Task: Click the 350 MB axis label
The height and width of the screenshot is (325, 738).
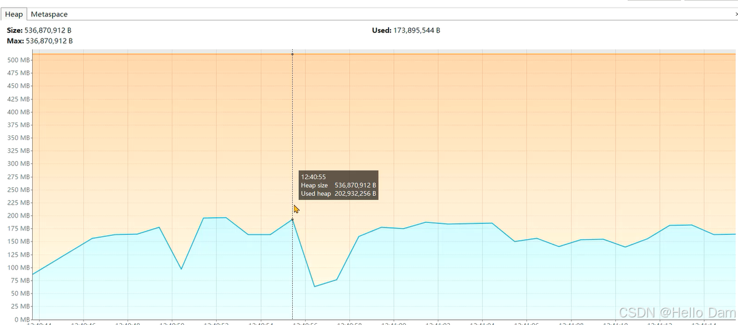Action: (19, 138)
